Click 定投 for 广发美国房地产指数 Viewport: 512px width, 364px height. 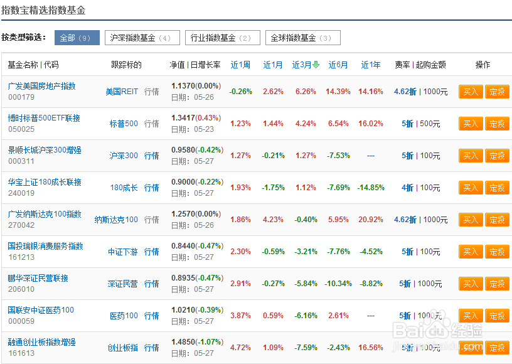pos(497,92)
